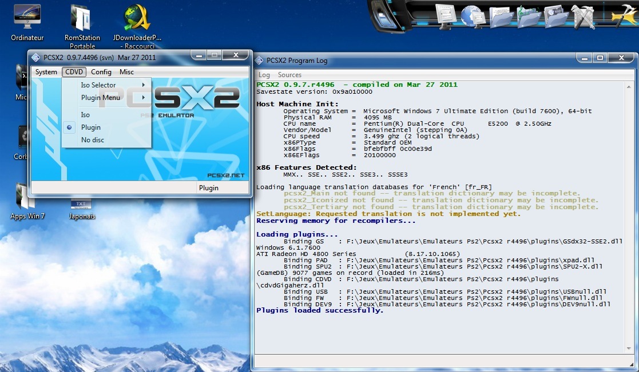The image size is (639, 372).
Task: Click 'Reserving memory for recompilers...' line
Action: point(336,221)
